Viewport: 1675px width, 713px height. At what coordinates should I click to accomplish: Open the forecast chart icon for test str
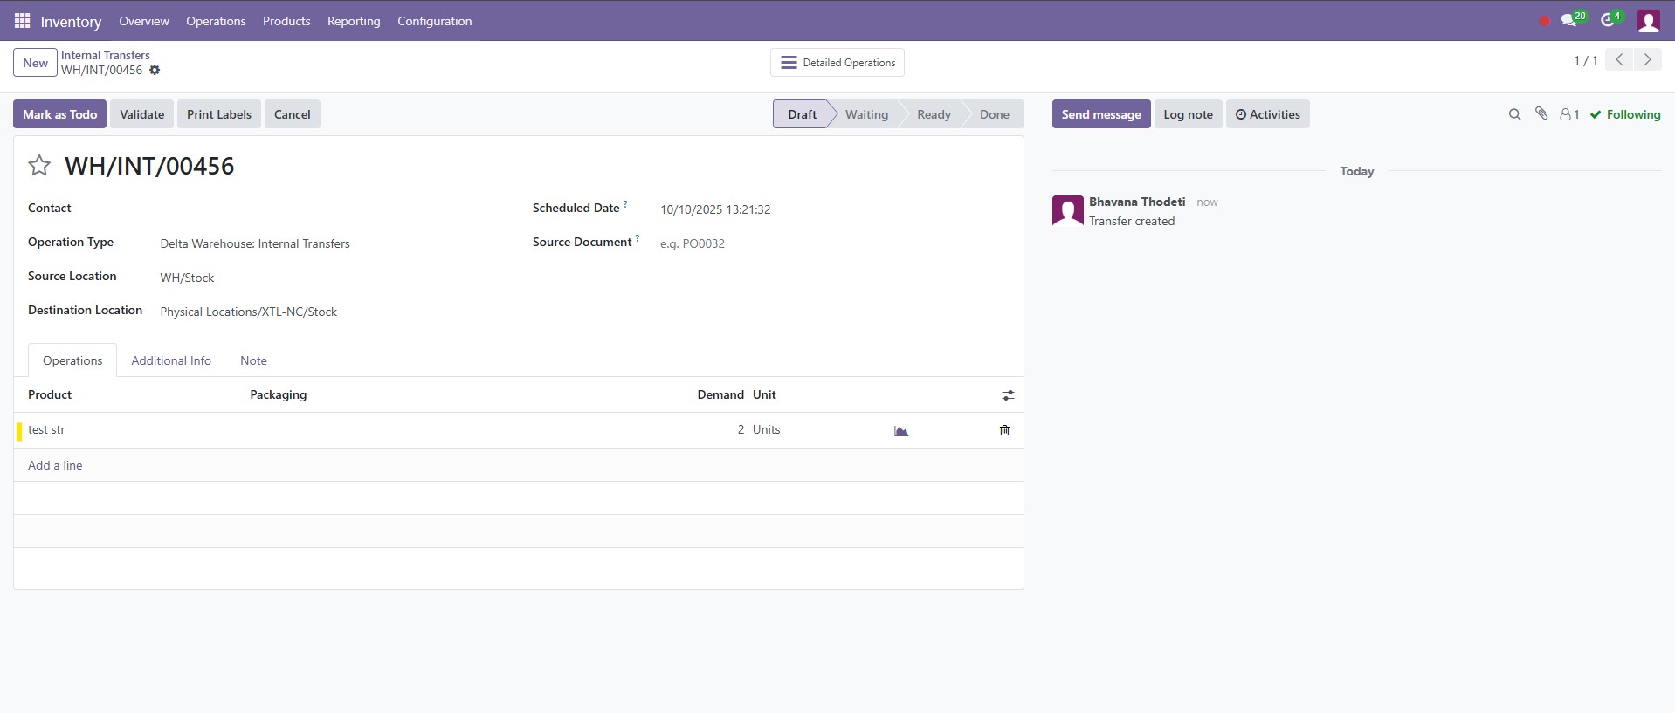point(901,430)
